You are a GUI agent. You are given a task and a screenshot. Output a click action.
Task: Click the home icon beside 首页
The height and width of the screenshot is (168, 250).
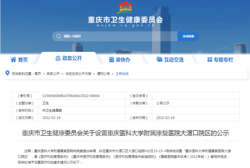pos(13,59)
